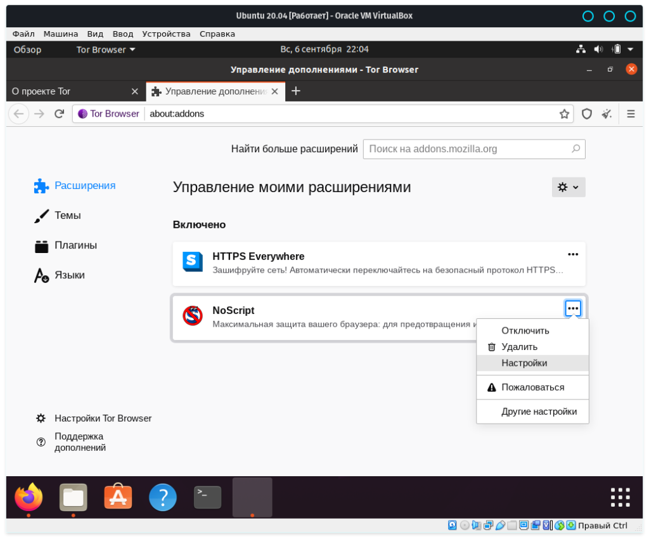
Task: Click the addons.mozilla.org search field
Action: point(468,149)
